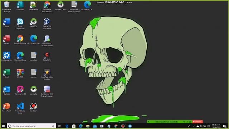Open the Access desktop shortcut
Viewport: 229px width, 129px height.
click(6, 40)
